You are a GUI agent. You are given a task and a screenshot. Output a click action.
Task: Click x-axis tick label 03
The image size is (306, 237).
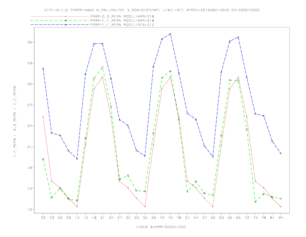pyautogui.click(x=51, y=218)
